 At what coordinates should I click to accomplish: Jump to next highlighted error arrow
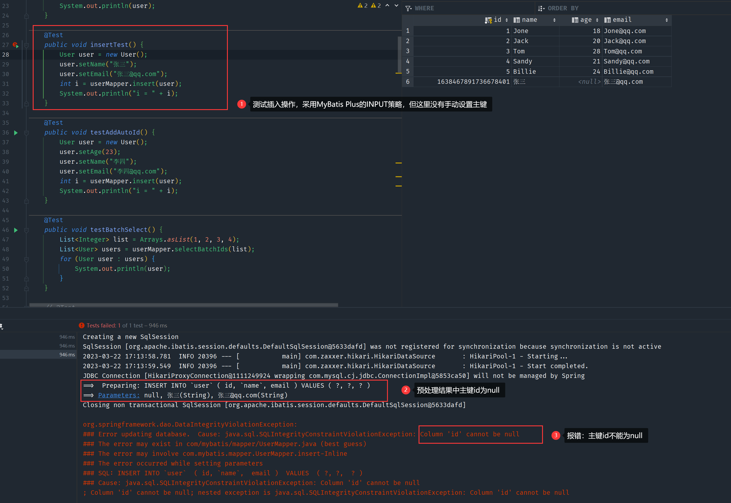coord(396,5)
